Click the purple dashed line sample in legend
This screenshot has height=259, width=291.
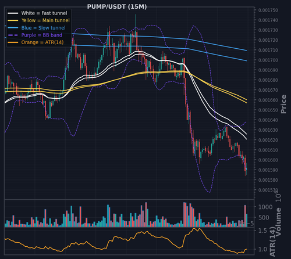(13, 35)
